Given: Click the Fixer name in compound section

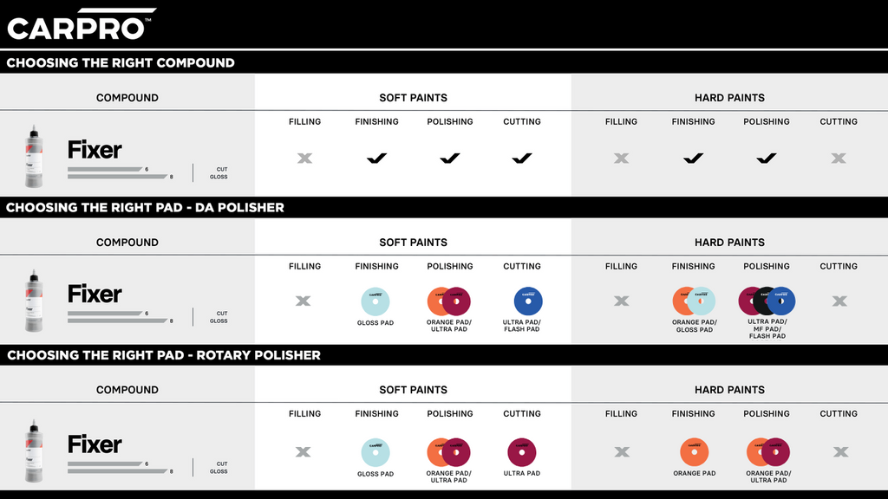Looking at the screenshot, I should [x=95, y=150].
